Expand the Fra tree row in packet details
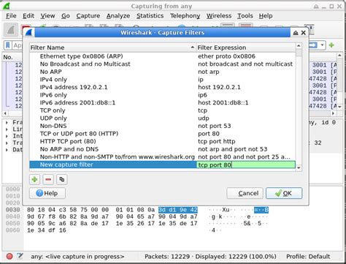This screenshot has height=264, width=346. (7, 122)
